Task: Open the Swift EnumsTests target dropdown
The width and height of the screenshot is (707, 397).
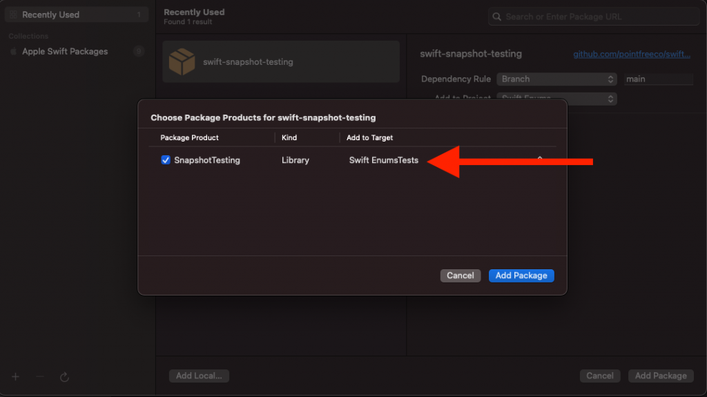Action: pos(447,160)
